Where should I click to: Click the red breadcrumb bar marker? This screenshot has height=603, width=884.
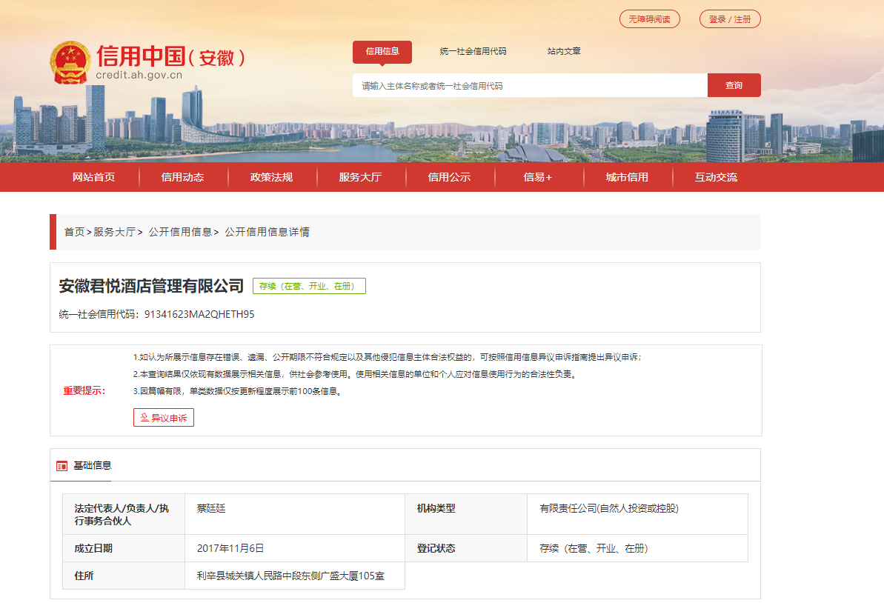click(x=51, y=232)
